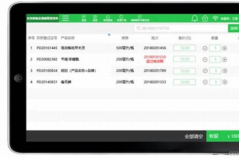This screenshot has height=159, width=239.
Task: Click the 收银员 cashier label in header
Action: (225, 18)
